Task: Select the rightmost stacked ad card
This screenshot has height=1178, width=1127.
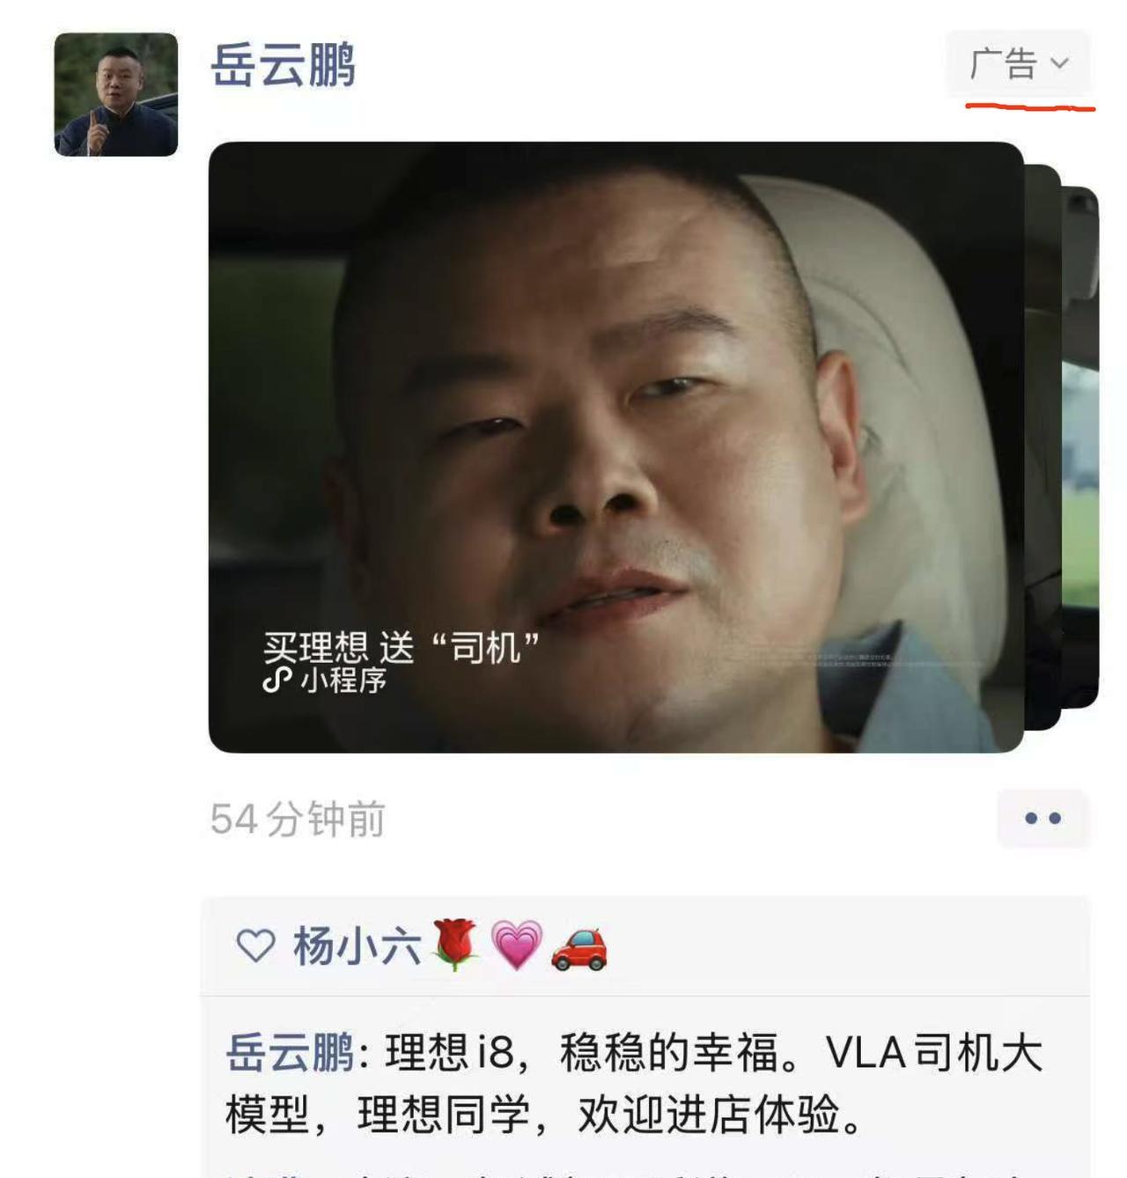Action: tap(1081, 447)
